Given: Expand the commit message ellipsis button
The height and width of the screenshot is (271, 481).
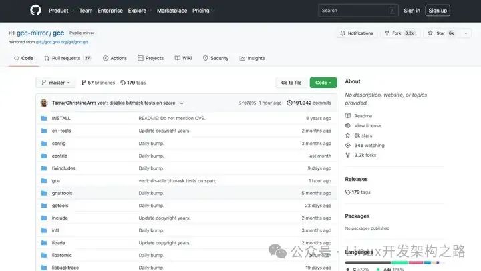Looking at the screenshot, I should click(181, 103).
